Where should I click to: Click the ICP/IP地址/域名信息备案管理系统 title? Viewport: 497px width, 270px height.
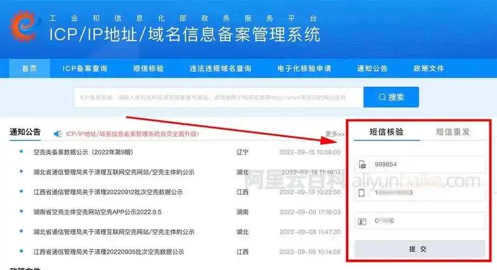[x=184, y=34]
